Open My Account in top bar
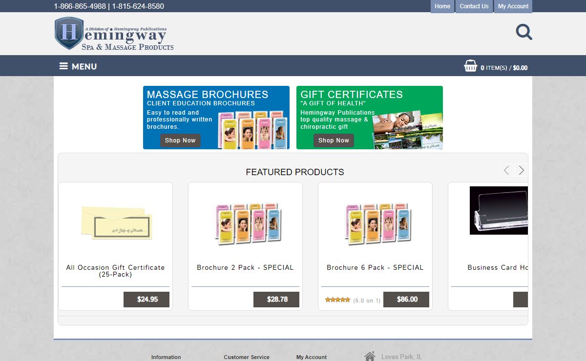Screen dimensions: 586x361 tap(513, 6)
